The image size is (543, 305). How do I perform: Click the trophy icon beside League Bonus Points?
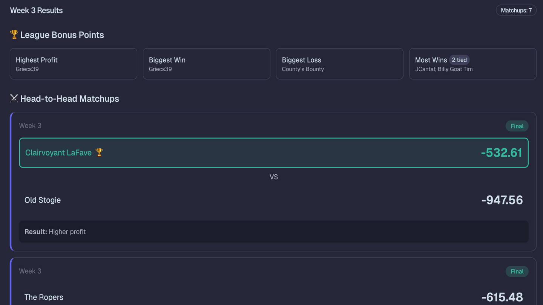[x=14, y=35]
